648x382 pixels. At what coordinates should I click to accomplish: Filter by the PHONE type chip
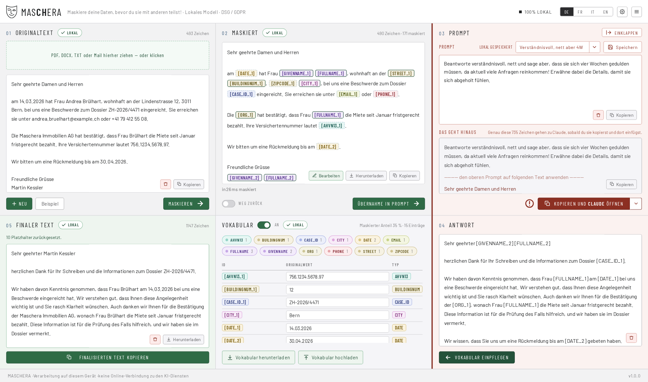click(338, 251)
